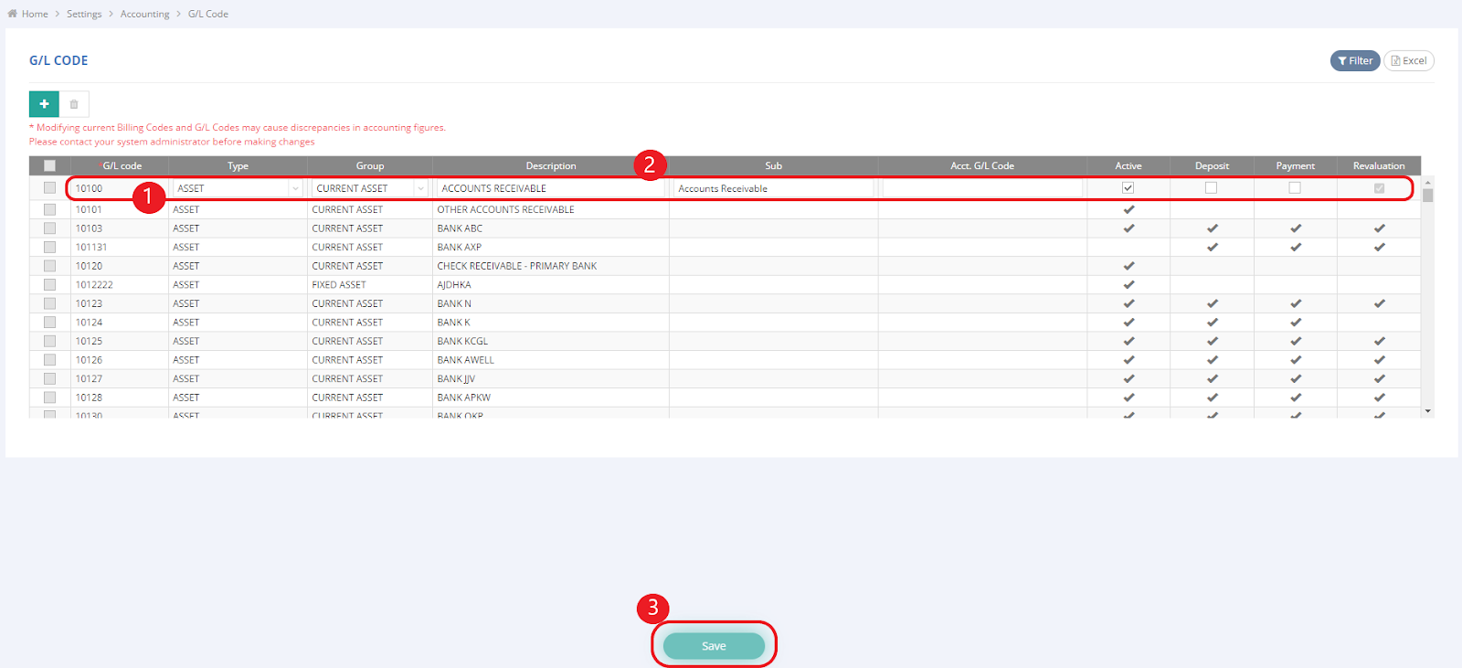Enable Payment checkbox for code 10100
The height and width of the screenshot is (668, 1462).
[1295, 188]
